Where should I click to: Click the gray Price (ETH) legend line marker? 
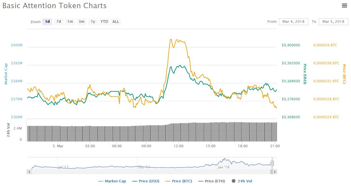[x=201, y=181]
